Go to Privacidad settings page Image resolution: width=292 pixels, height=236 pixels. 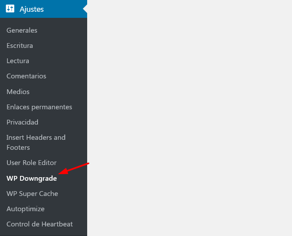point(22,122)
